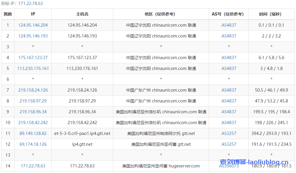The image size is (296, 173).
Task: Click IP link 69.174.18.126
Action: pos(33,144)
